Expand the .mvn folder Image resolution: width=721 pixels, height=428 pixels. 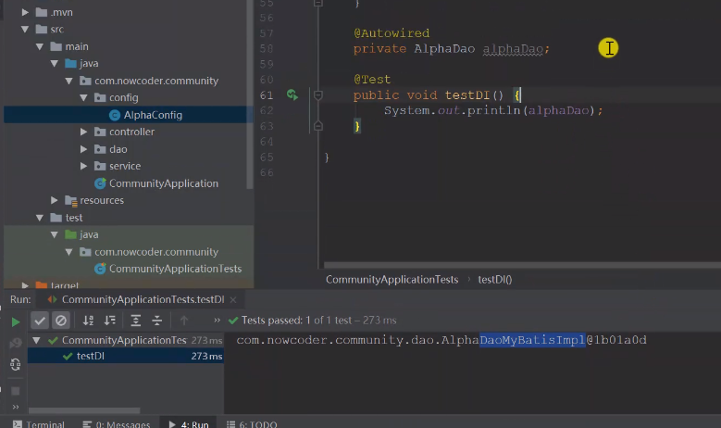(x=25, y=12)
